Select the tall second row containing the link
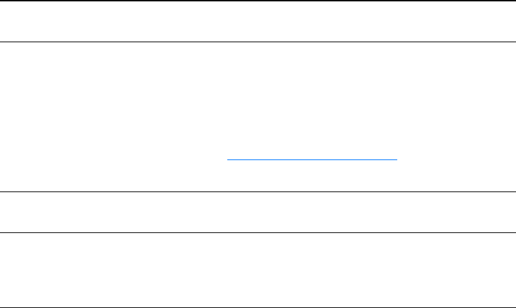The image size is (516, 308). [x=258, y=102]
